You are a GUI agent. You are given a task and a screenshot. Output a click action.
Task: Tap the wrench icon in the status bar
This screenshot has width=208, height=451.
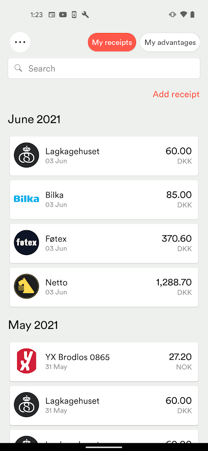(x=85, y=14)
